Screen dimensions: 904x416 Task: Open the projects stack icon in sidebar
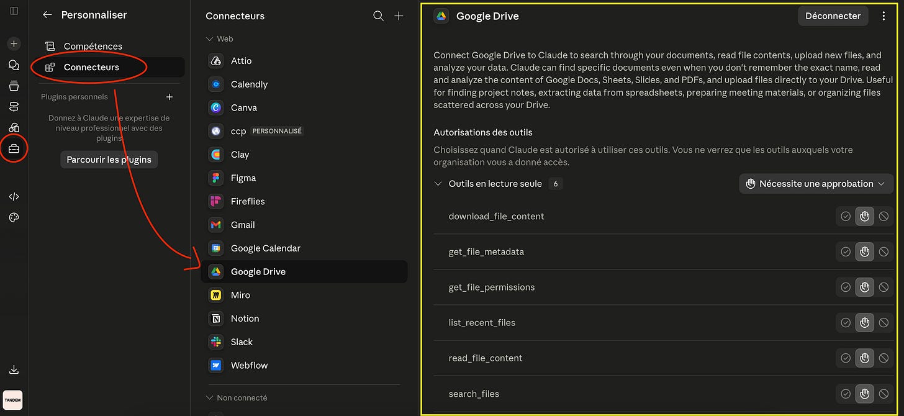click(14, 86)
